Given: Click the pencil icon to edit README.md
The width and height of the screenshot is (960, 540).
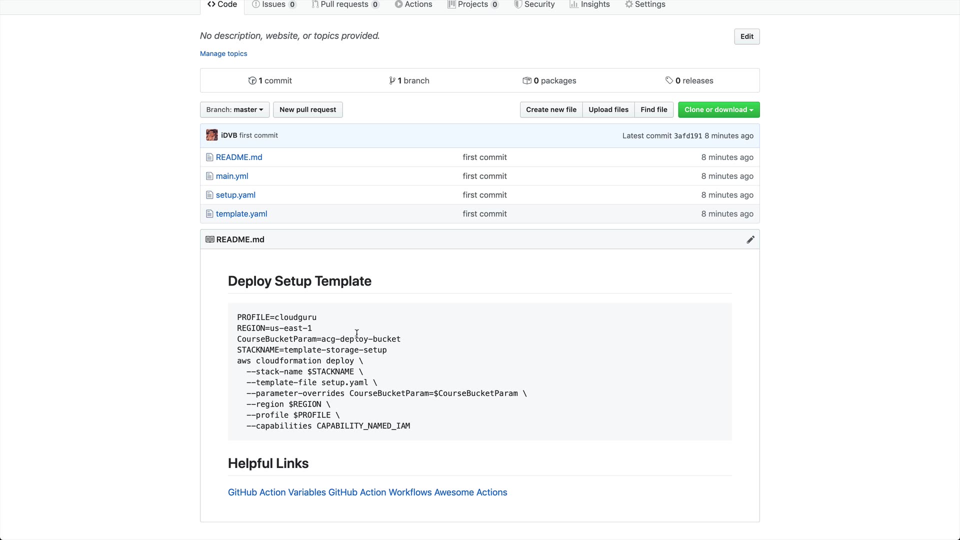Looking at the screenshot, I should [x=750, y=240].
